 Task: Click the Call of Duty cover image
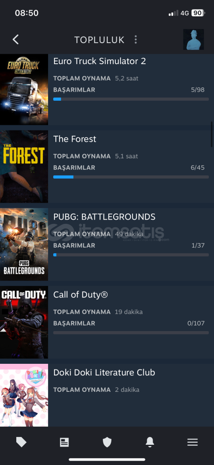(24, 322)
